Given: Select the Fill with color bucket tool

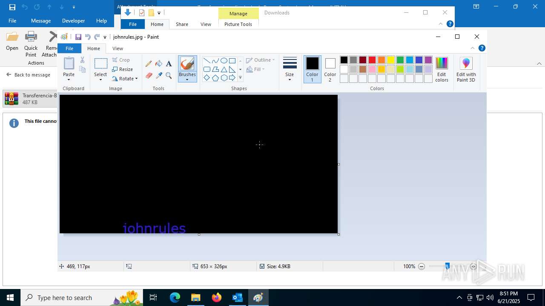Looking at the screenshot, I should point(159,64).
